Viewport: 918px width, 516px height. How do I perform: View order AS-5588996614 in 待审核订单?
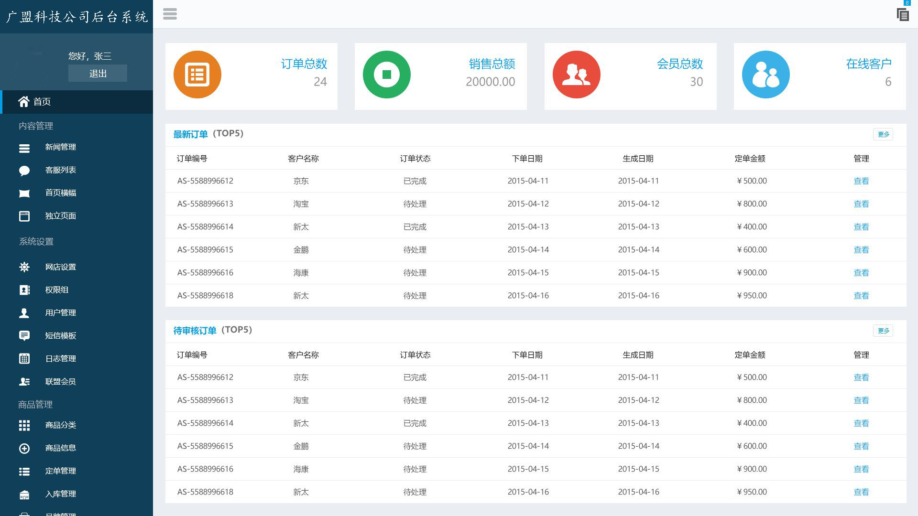[x=861, y=423]
